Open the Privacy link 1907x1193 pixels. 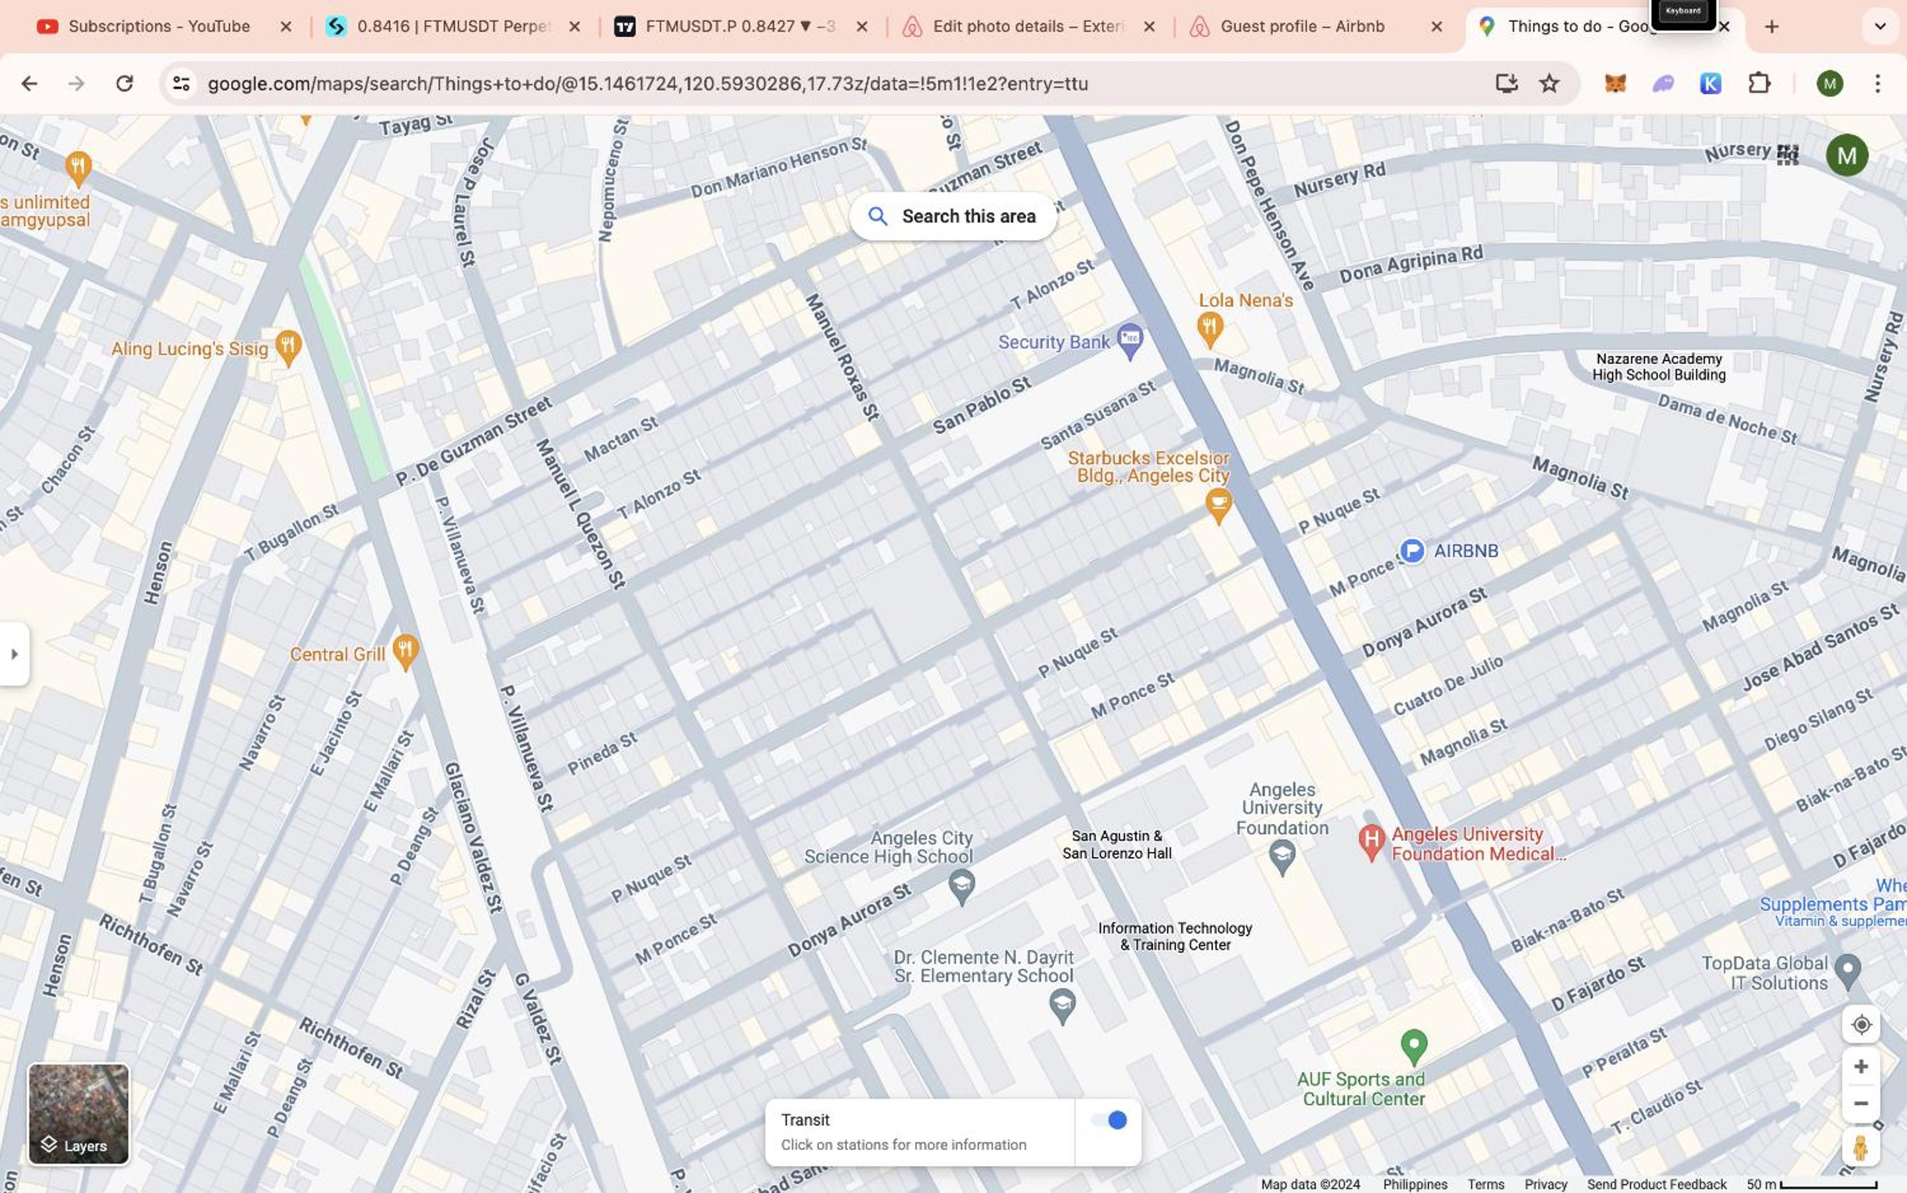1545,1184
